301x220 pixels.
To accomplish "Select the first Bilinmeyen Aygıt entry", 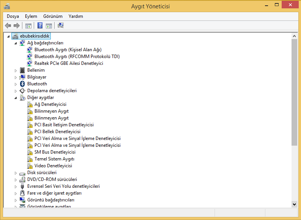I will (x=52, y=111).
